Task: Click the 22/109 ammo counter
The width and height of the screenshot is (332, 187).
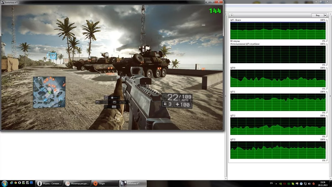Action: pyautogui.click(x=179, y=97)
